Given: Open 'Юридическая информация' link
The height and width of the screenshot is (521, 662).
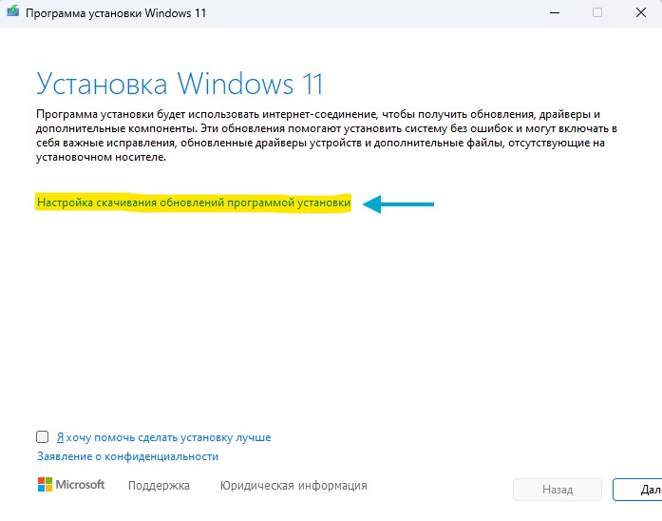Looking at the screenshot, I should coord(293,486).
